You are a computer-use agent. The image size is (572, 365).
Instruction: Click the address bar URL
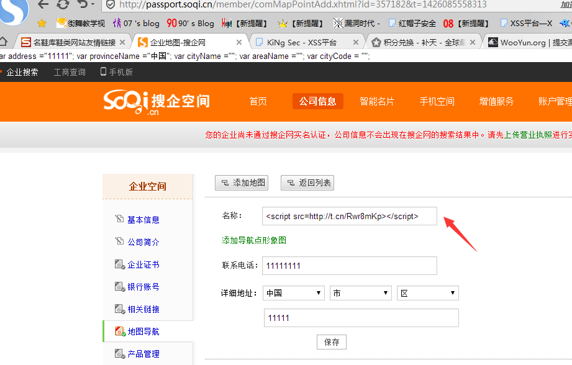(303, 5)
